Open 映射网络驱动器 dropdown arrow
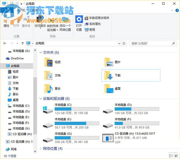Screen dimensions: 180x159 pos(57,30)
